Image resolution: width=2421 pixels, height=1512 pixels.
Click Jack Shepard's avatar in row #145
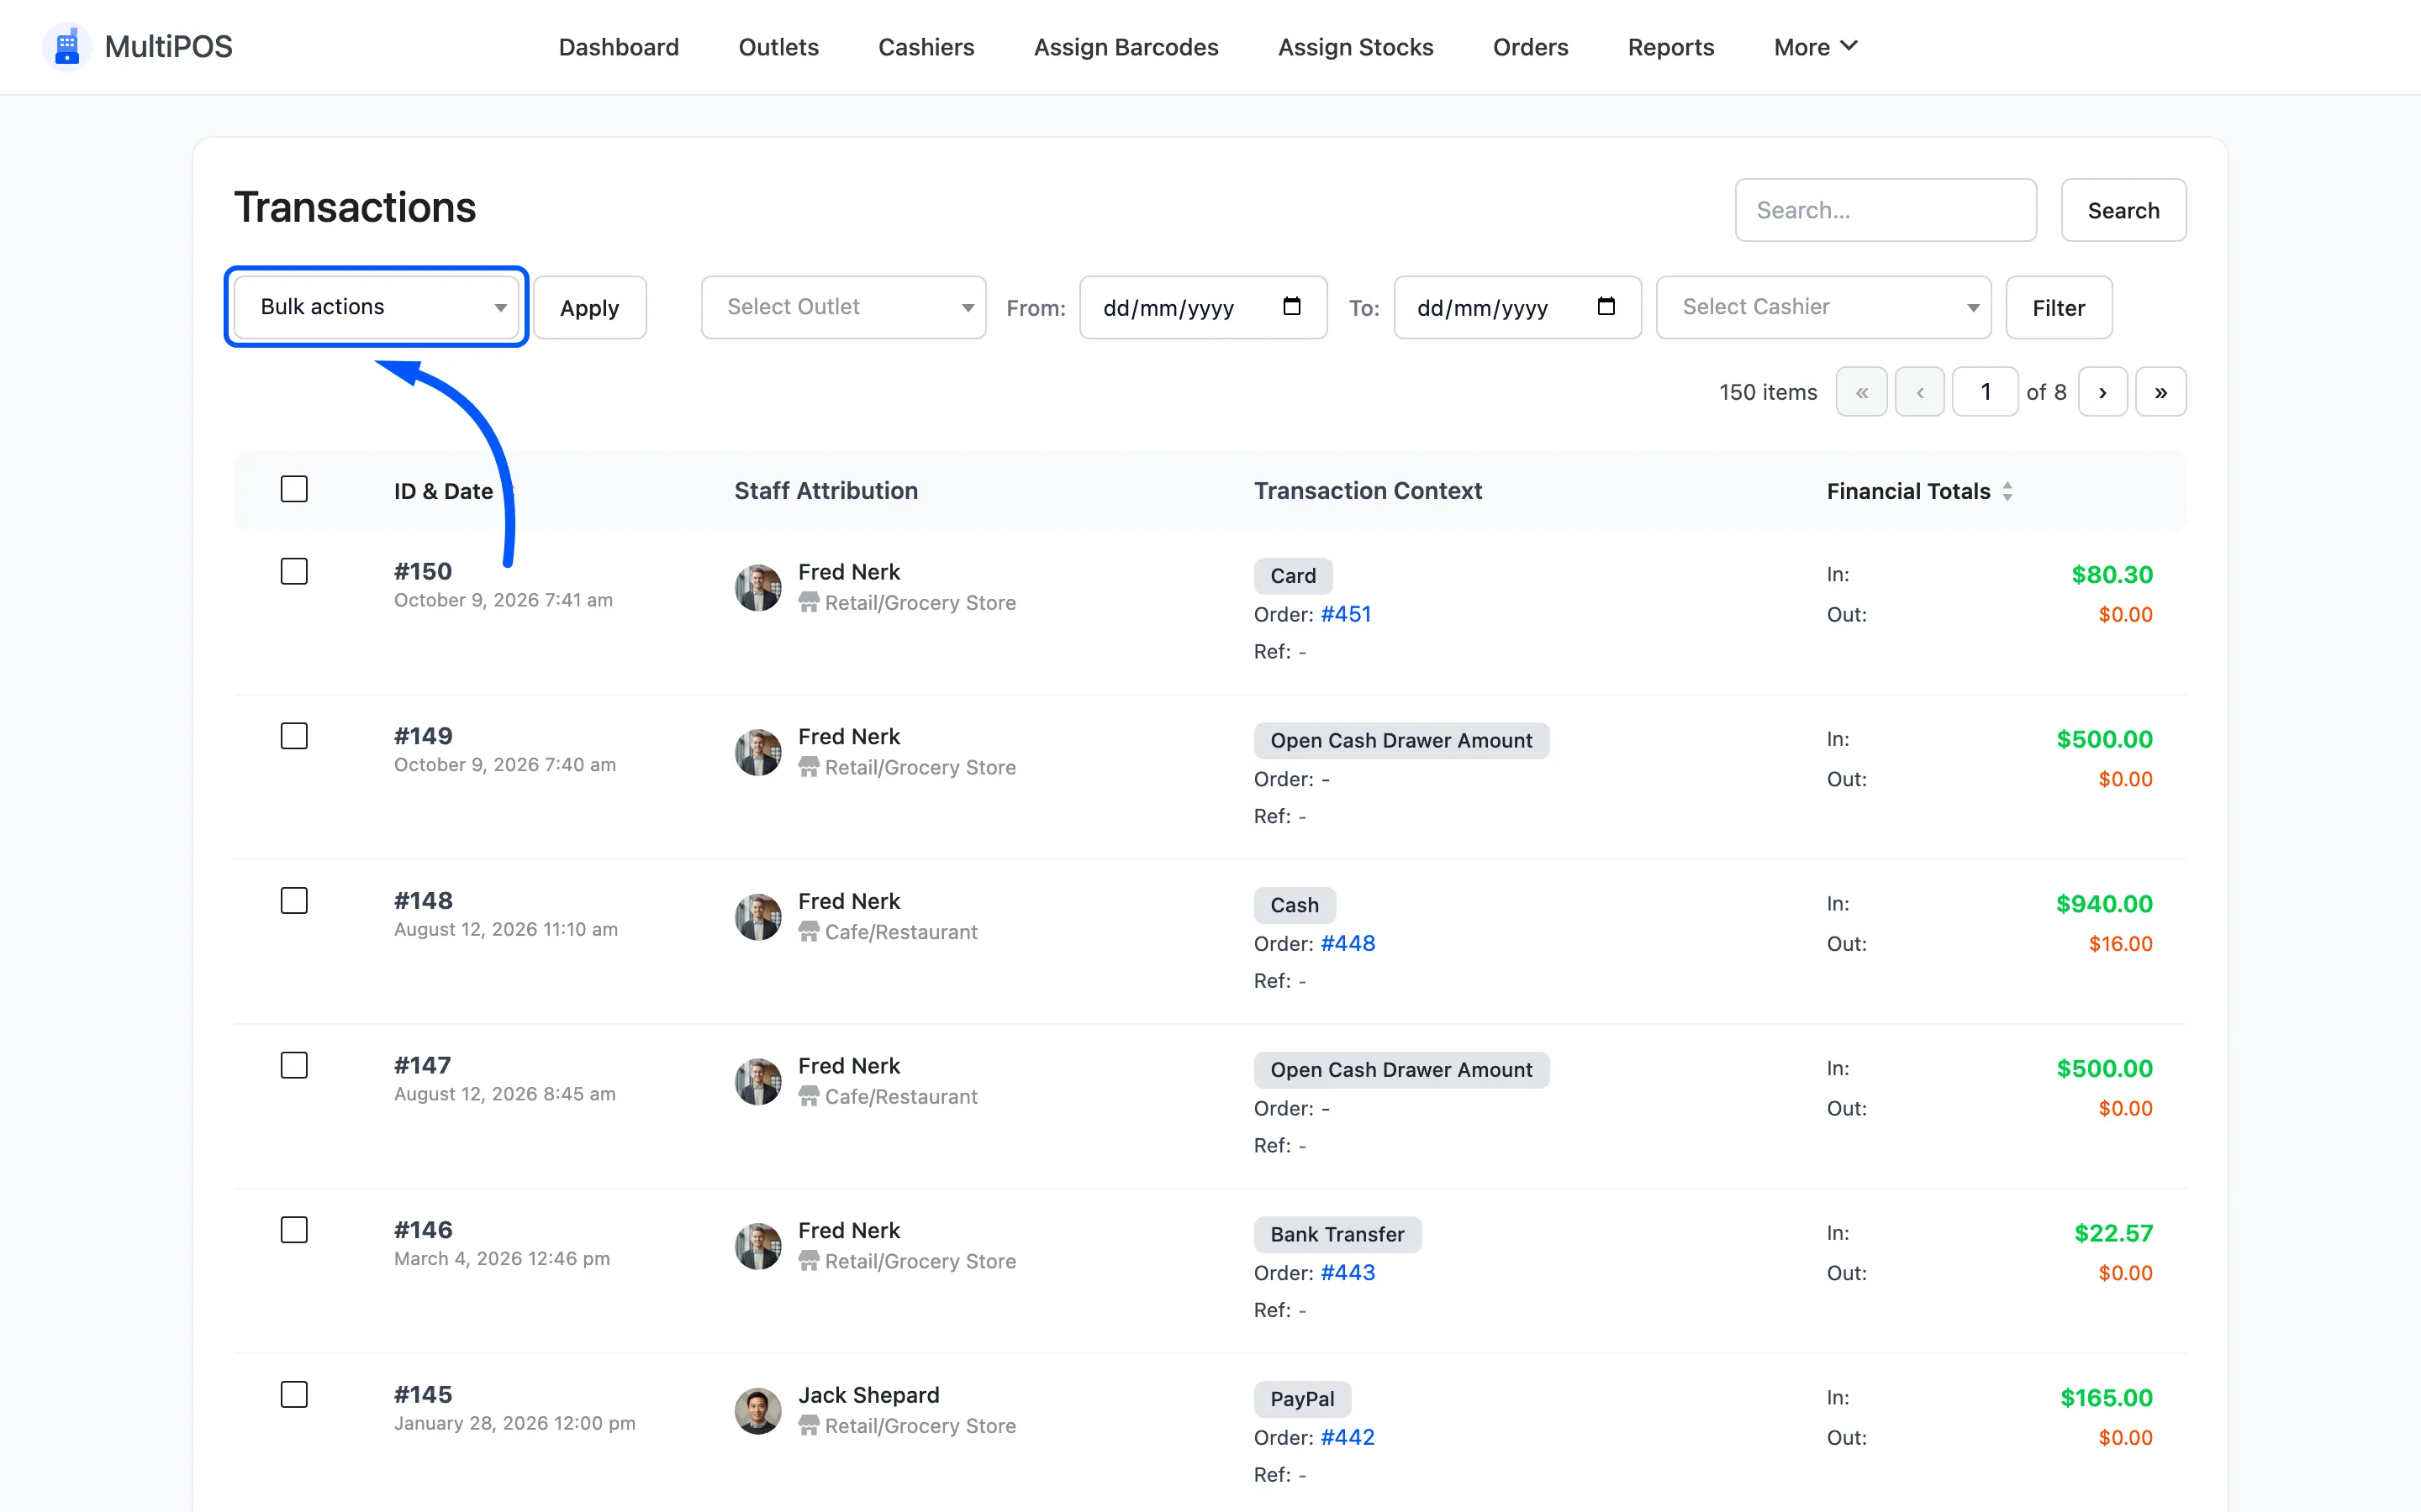click(758, 1411)
